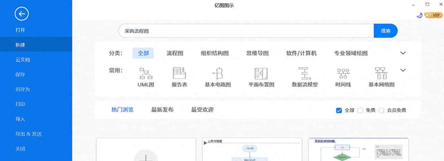Select 新建 in the sidebar

coord(36,45)
